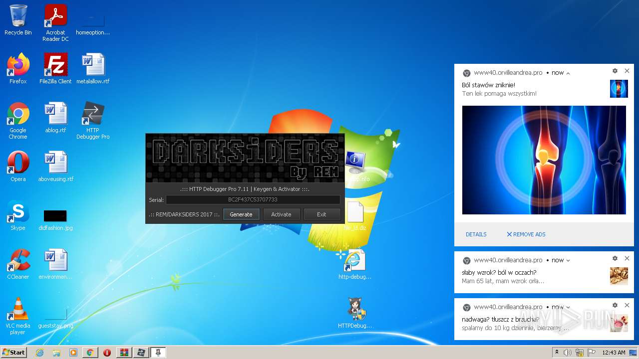Click the small knee thumbnail in notification

click(x=619, y=89)
